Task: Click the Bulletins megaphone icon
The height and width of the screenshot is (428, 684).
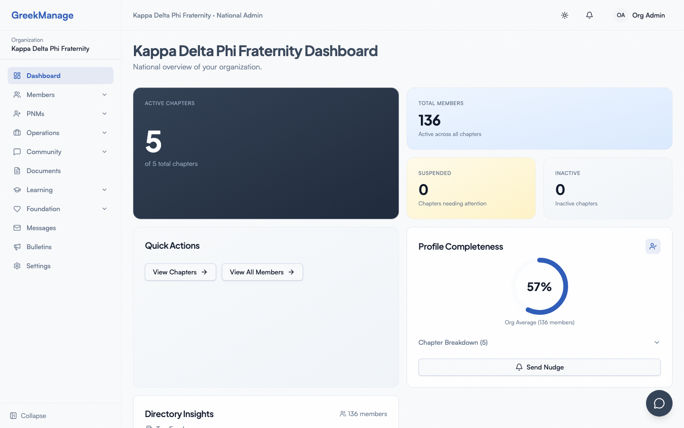Action: 17,247
